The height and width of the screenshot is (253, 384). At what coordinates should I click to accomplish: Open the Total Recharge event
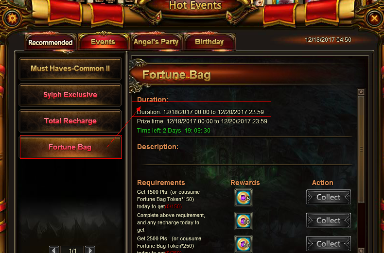tap(70, 121)
